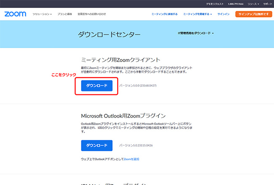Click the ミーティング用Zoomクライアント heading

[121, 60]
